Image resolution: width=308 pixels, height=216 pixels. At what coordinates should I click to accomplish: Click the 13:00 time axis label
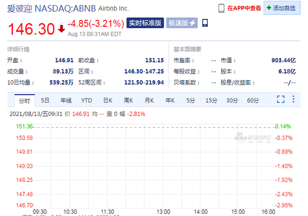click(164, 212)
